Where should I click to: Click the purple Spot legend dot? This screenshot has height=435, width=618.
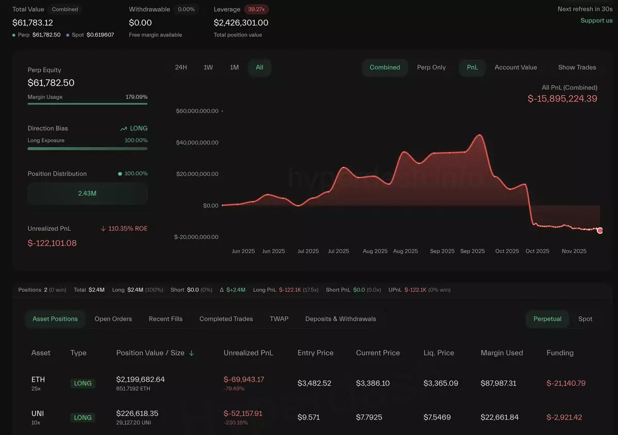coord(68,35)
